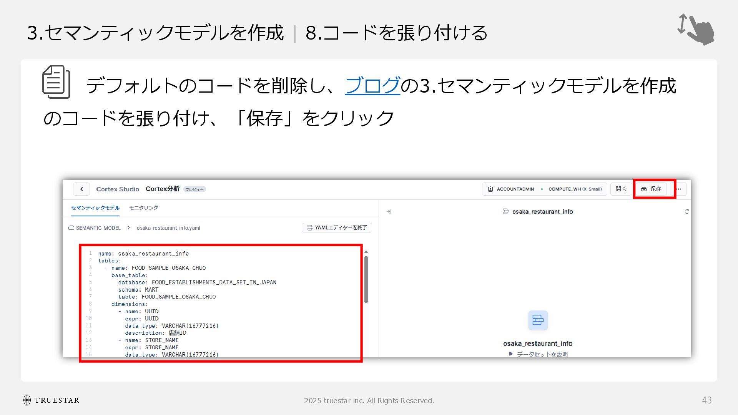Click the 開く open button
Screen dimensions: 738x415
coord(621,189)
